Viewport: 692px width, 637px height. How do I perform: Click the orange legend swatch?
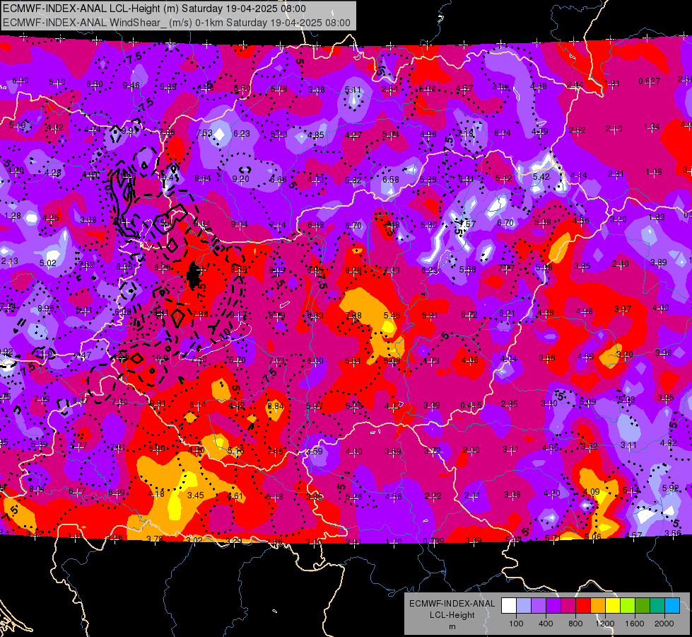pyautogui.click(x=598, y=605)
